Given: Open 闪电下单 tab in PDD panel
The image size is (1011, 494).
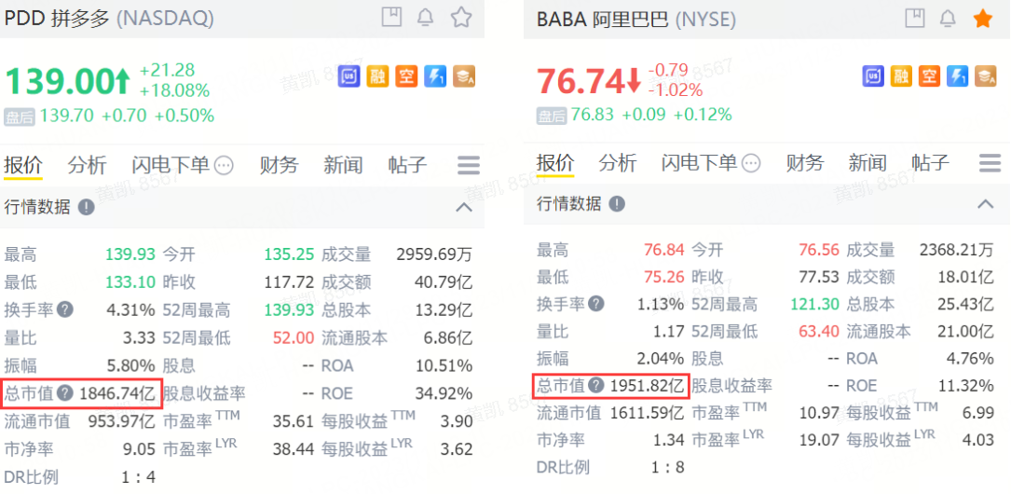Looking at the screenshot, I should [171, 165].
